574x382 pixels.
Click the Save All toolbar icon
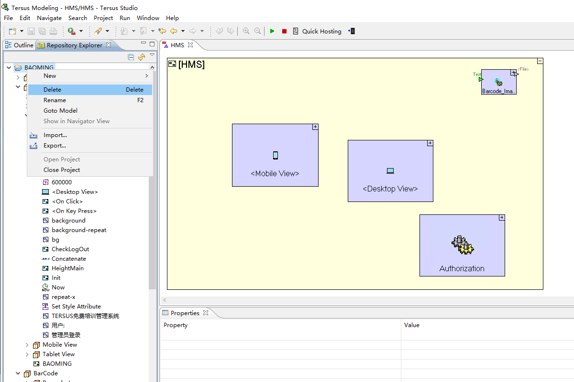pos(42,31)
